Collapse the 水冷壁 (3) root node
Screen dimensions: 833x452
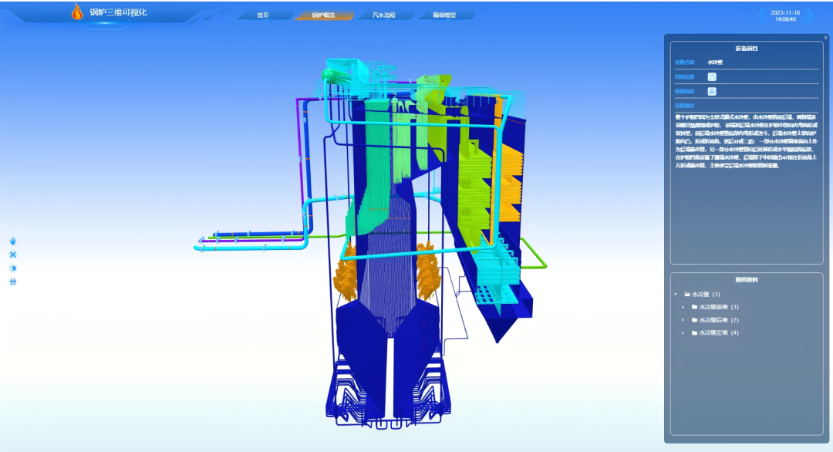click(x=676, y=294)
